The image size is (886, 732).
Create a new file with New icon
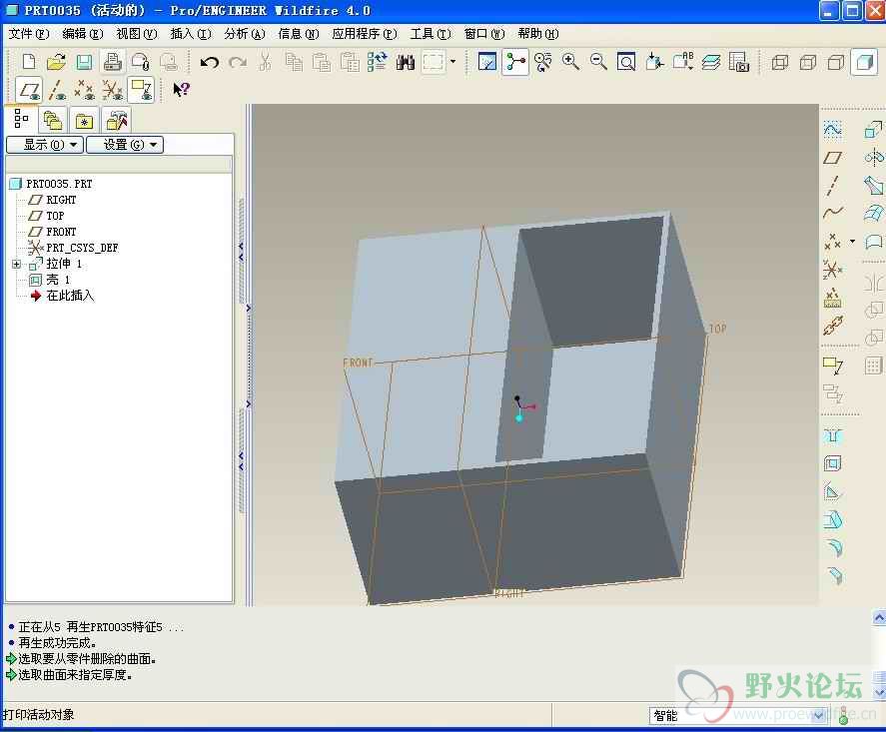coord(28,62)
